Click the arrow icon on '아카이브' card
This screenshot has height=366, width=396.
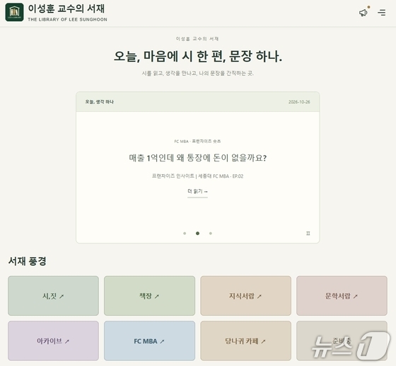[x=67, y=341]
